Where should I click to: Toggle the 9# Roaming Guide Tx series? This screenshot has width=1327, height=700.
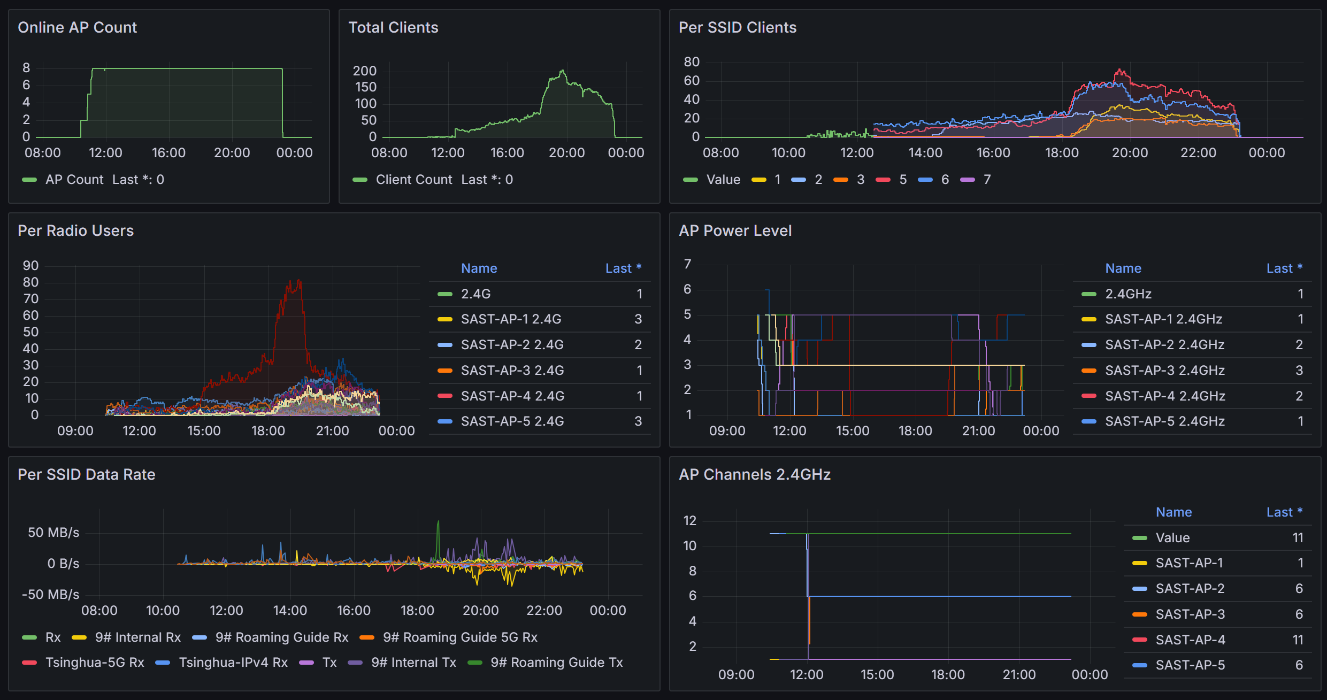click(557, 663)
